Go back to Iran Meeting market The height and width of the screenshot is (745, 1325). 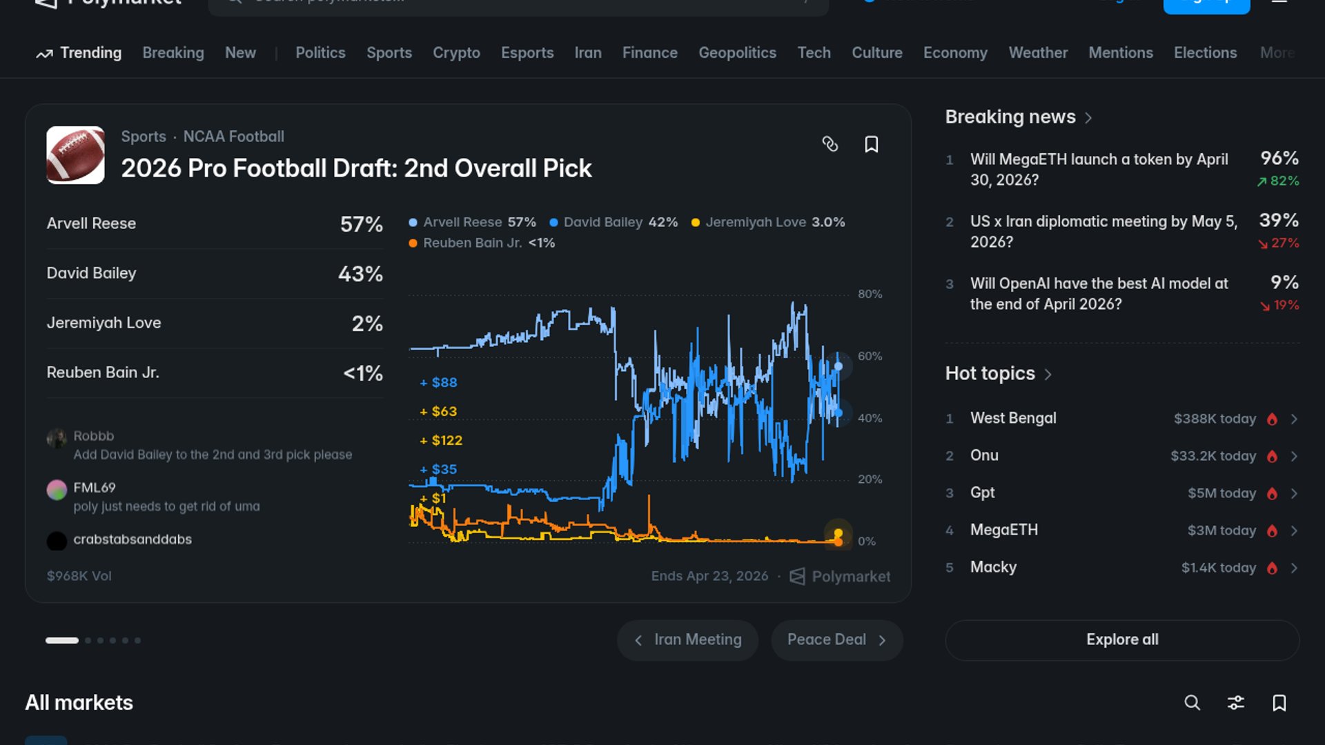pyautogui.click(x=687, y=639)
